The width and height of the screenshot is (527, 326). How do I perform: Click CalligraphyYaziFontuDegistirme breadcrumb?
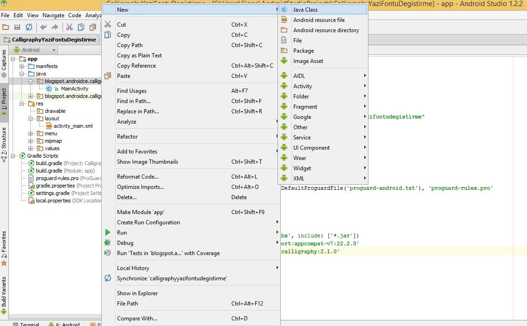tap(54, 40)
